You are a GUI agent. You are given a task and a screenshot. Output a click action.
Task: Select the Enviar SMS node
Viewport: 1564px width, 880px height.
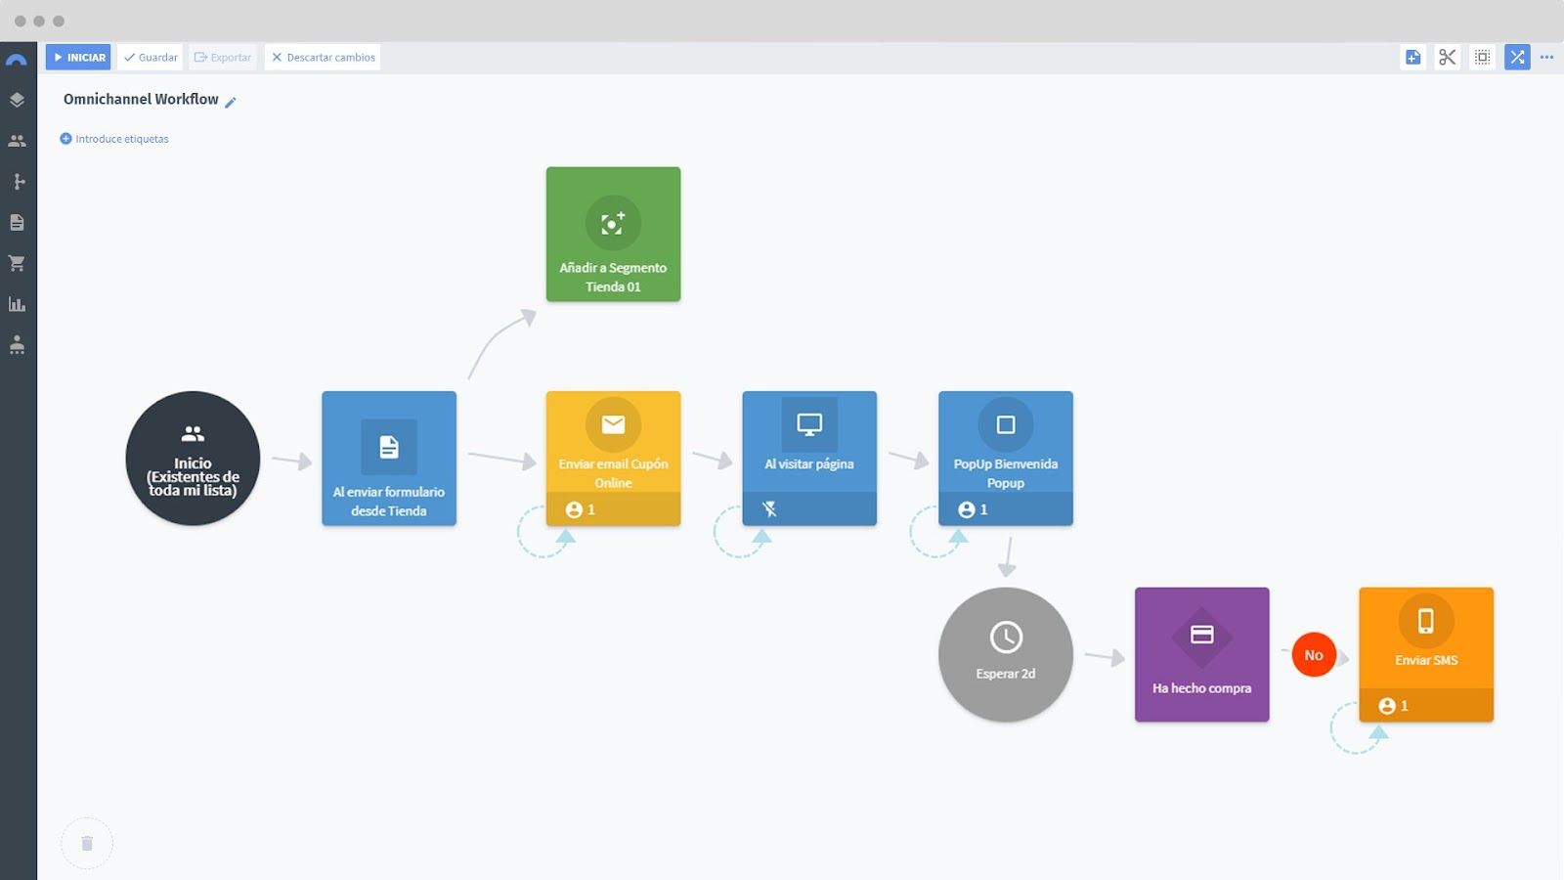click(1426, 655)
